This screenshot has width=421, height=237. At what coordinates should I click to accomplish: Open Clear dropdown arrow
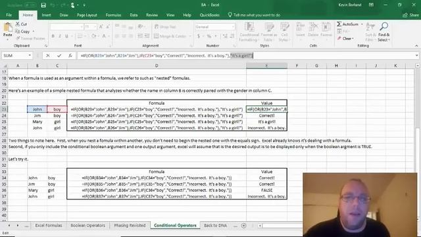pyautogui.click(x=353, y=39)
